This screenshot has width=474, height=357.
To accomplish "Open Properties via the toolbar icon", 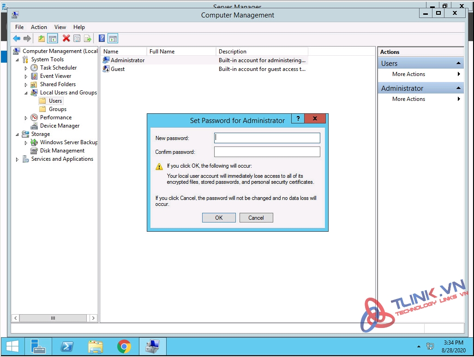I will (77, 39).
